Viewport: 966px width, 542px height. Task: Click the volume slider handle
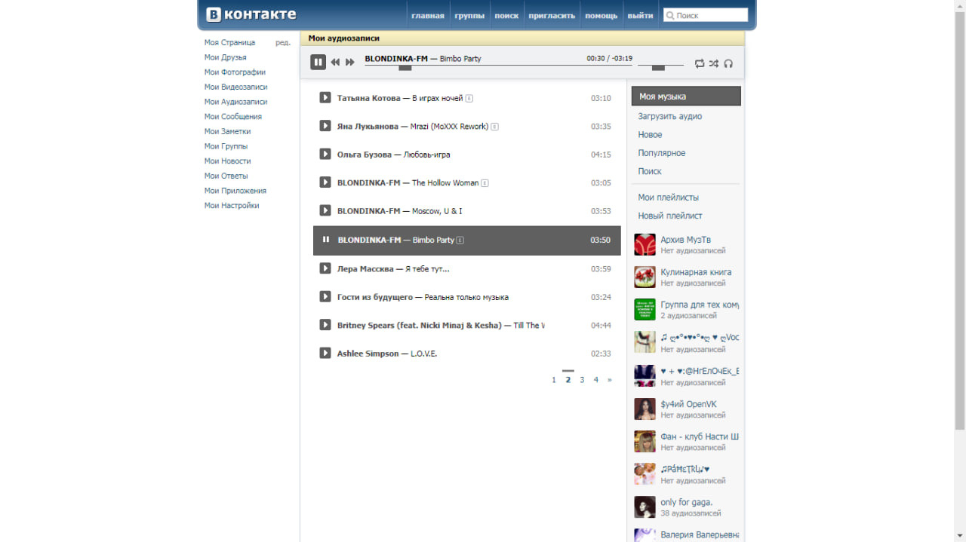pyautogui.click(x=658, y=68)
